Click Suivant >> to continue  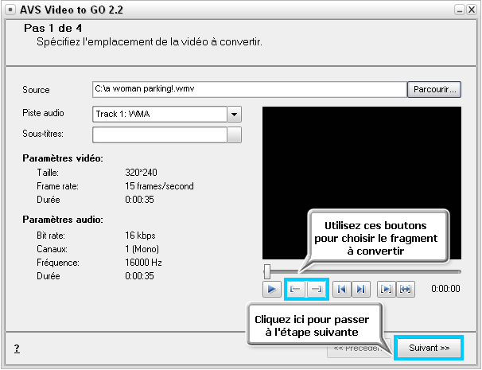430,348
